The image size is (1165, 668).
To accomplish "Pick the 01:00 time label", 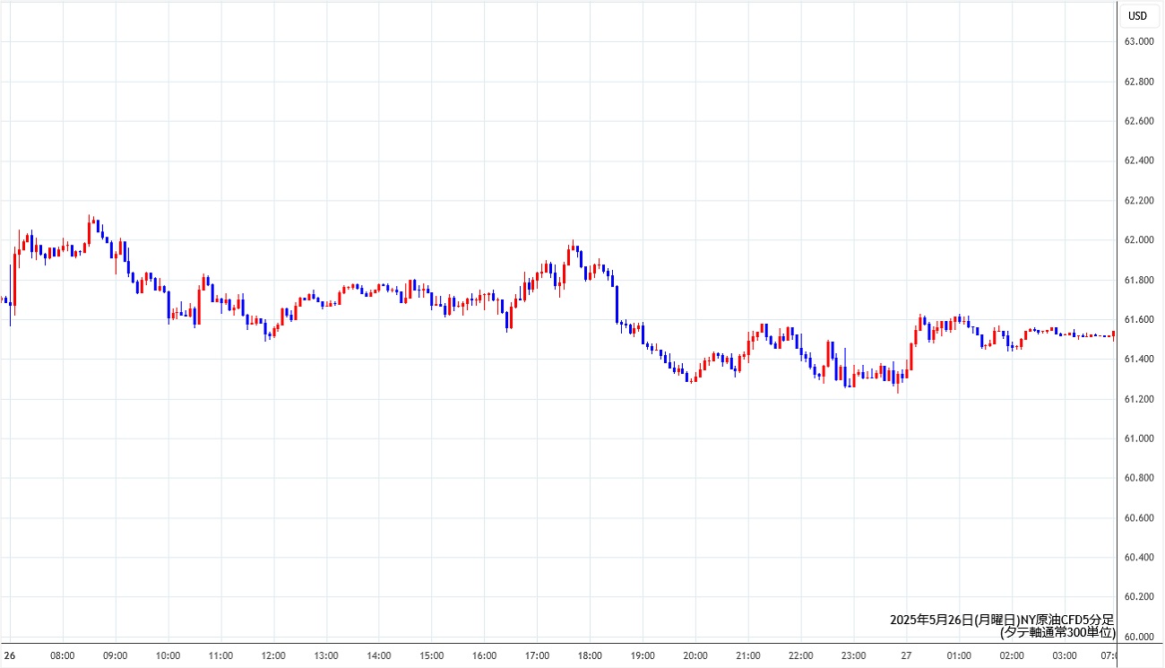I will click(959, 655).
